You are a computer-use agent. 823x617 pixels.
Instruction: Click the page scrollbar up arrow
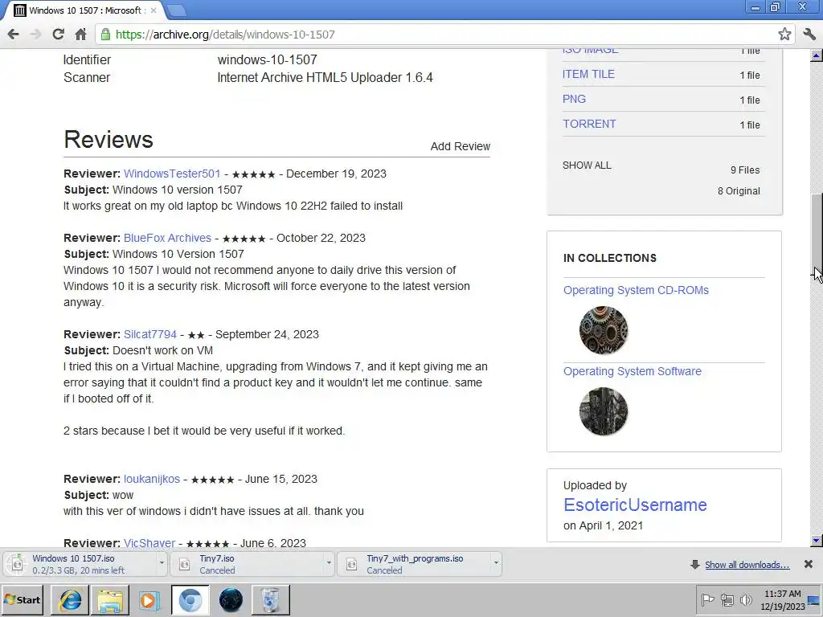pyautogui.click(x=817, y=55)
